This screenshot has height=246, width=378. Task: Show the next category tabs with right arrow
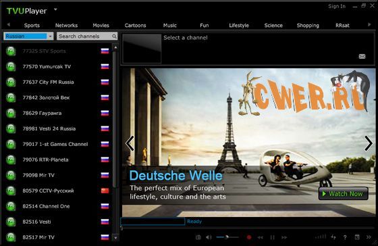pyautogui.click(x=369, y=24)
